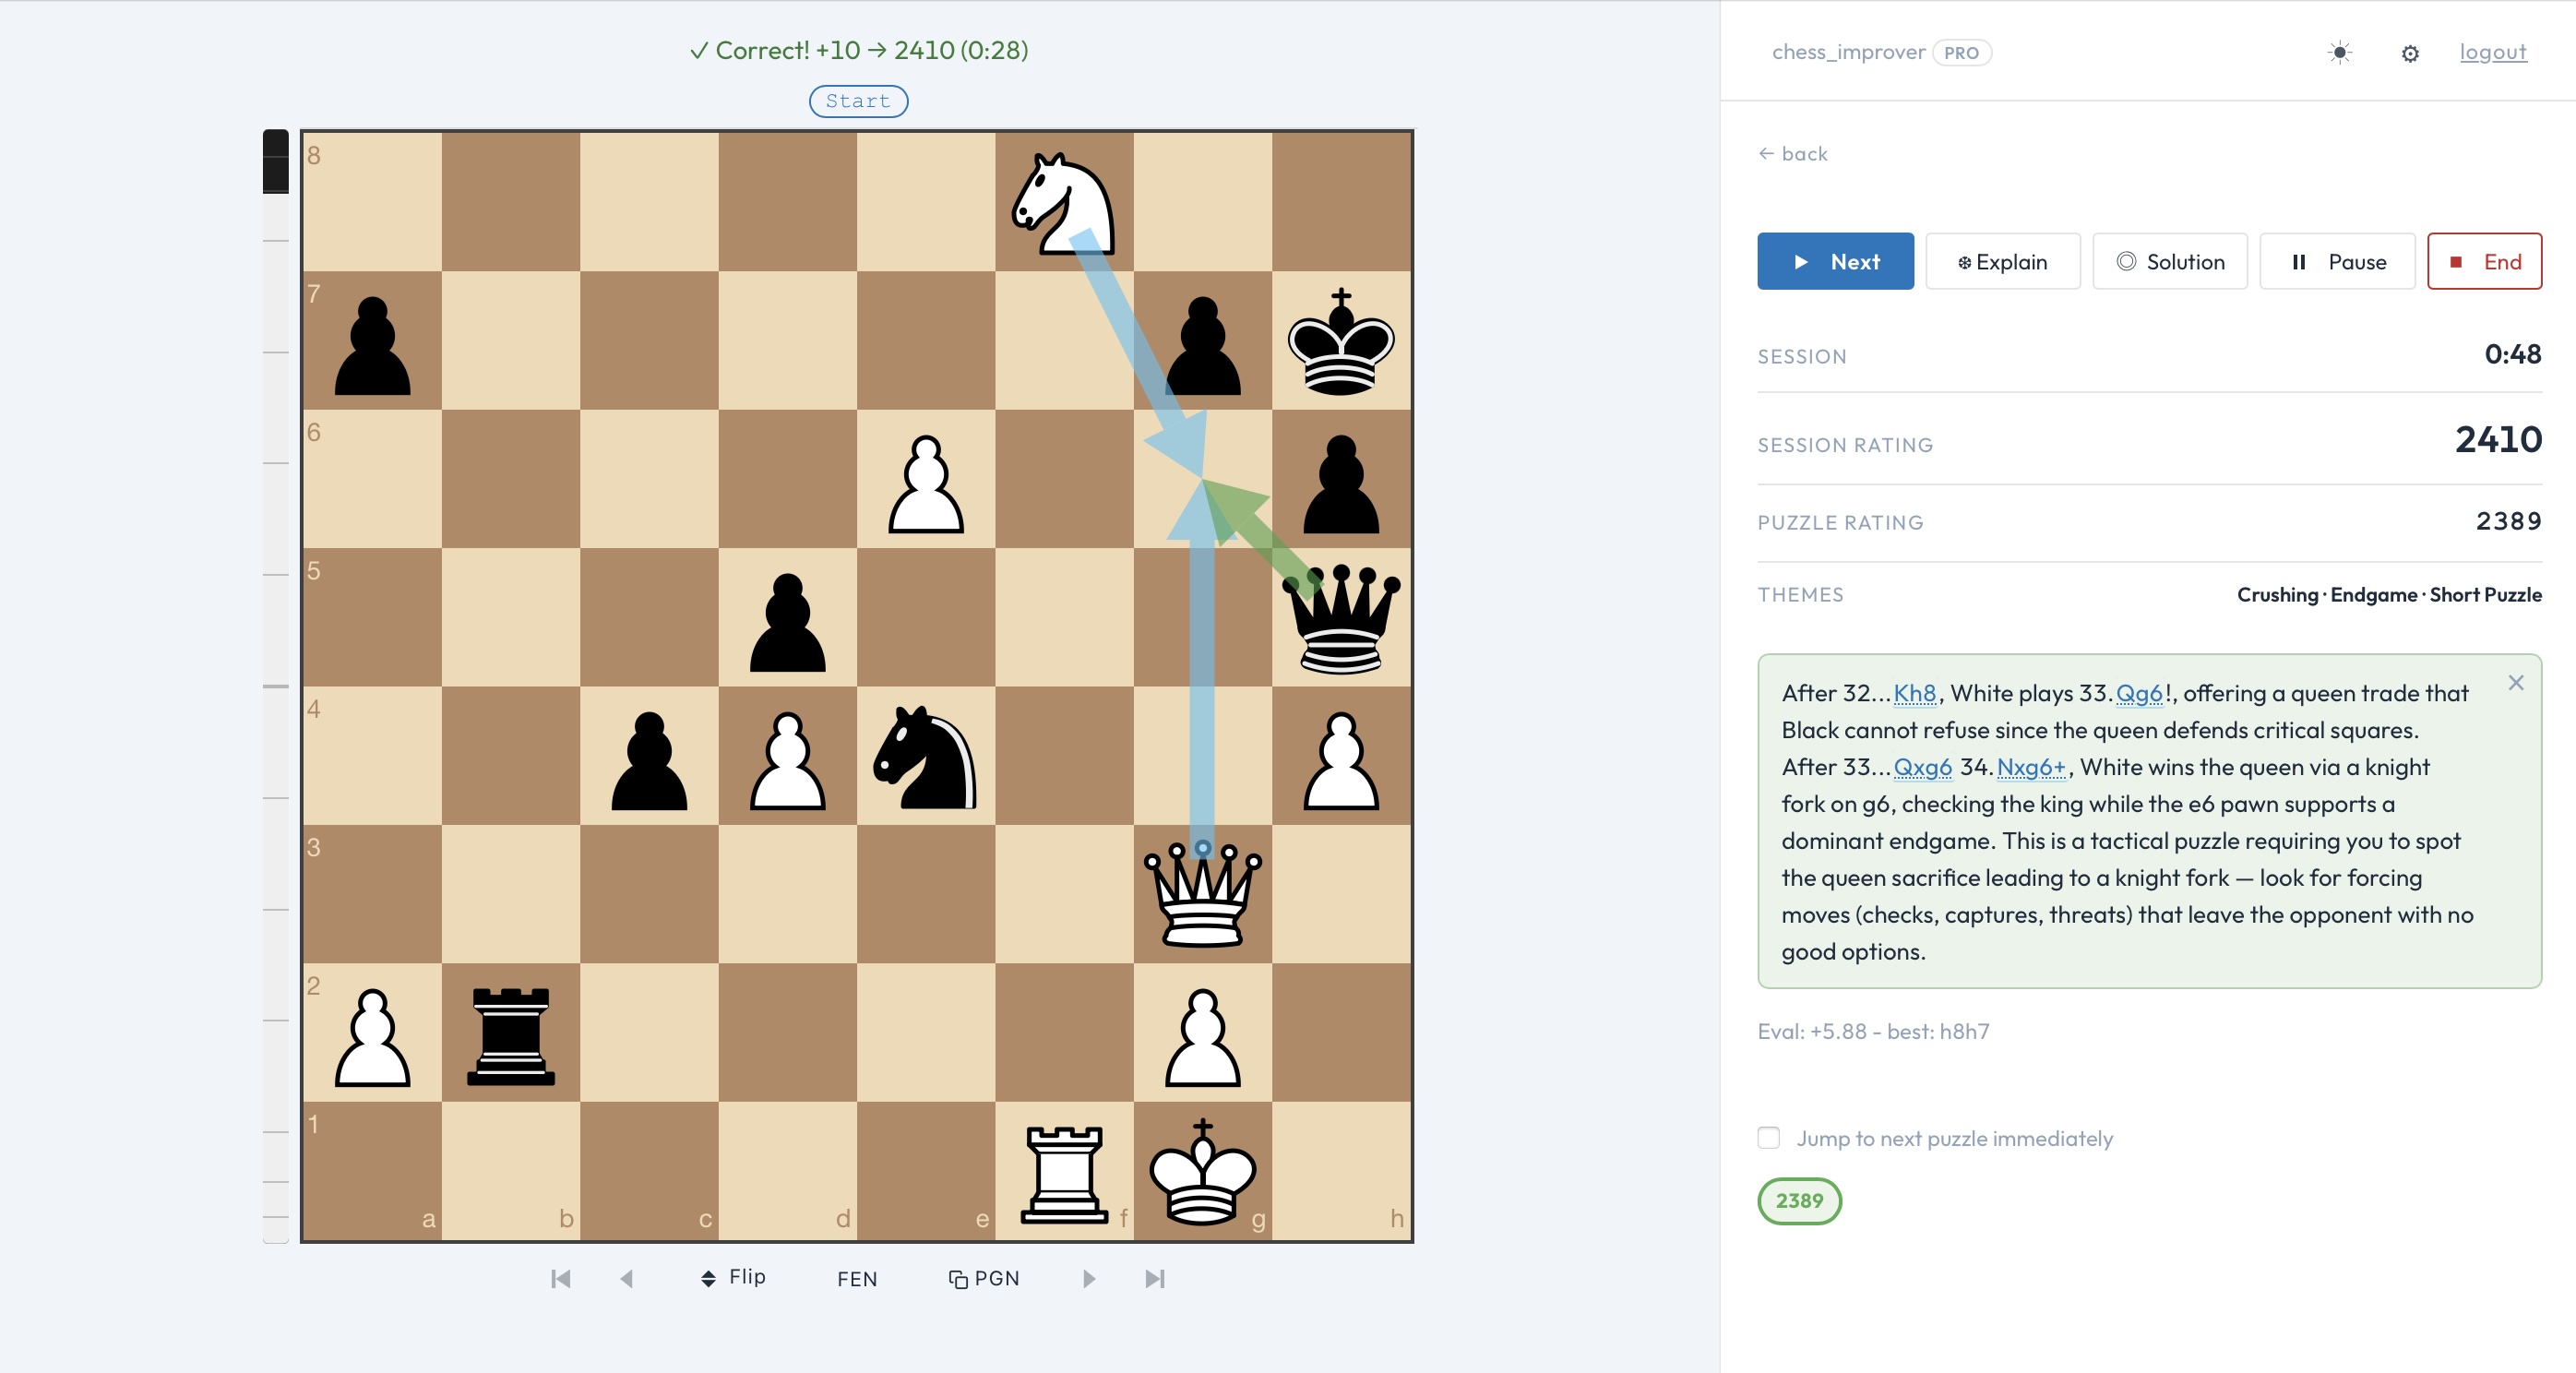Open the settings gear icon

2410,54
